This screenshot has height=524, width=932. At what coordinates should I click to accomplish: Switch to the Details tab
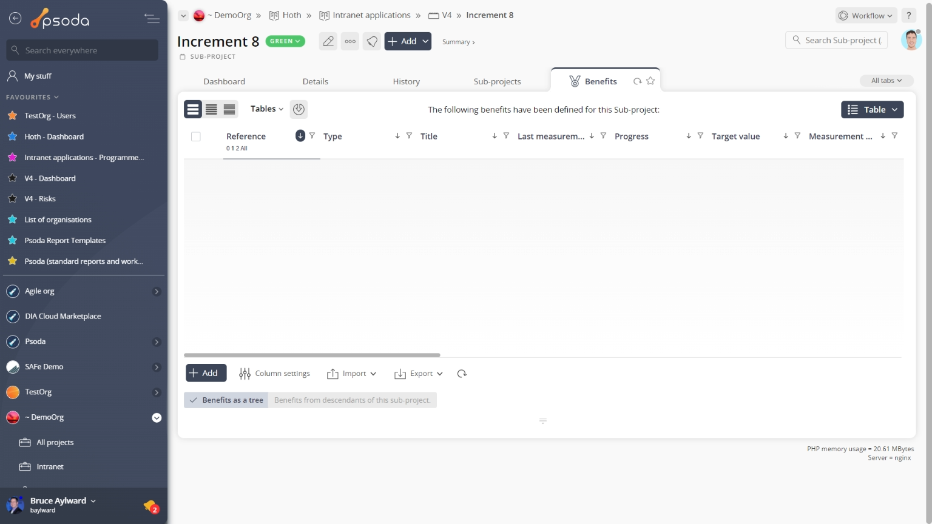[316, 81]
